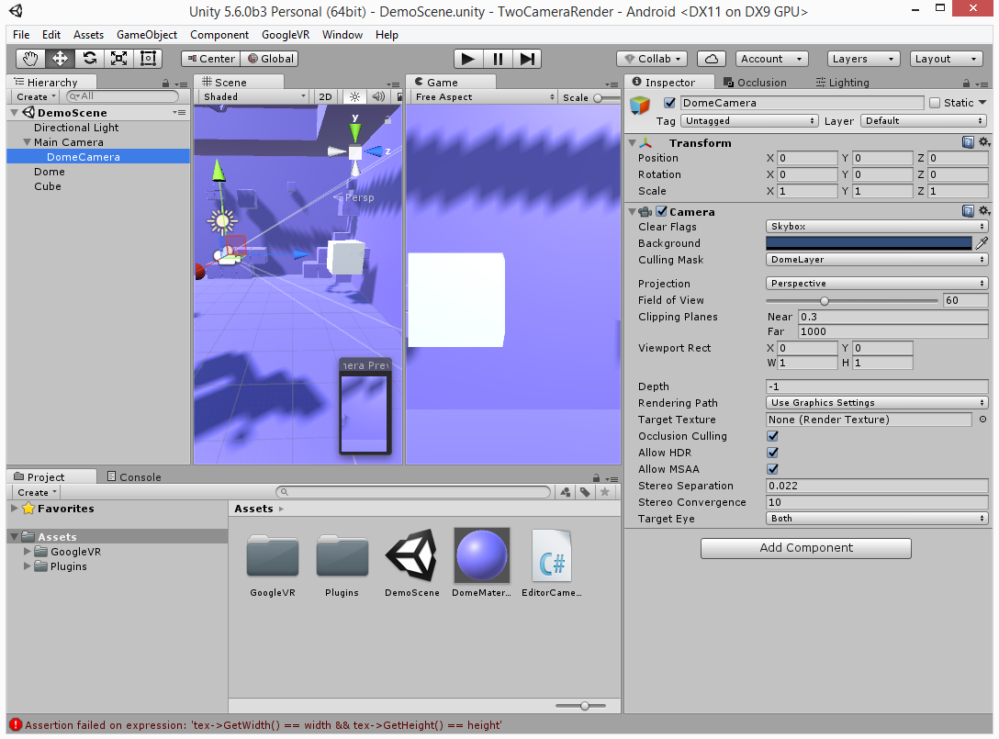This screenshot has width=999, height=739.
Task: Open the Shaded draw mode dropdown
Action: (253, 96)
